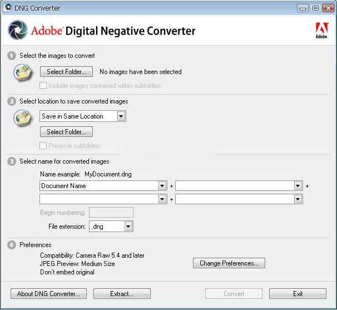This screenshot has width=337, height=310.
Task: Open the File extension .dng dropdown
Action: coord(128,227)
